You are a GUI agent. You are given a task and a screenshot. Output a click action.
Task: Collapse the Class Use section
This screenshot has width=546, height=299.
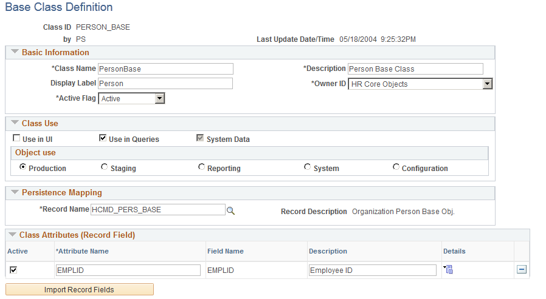[15, 123]
